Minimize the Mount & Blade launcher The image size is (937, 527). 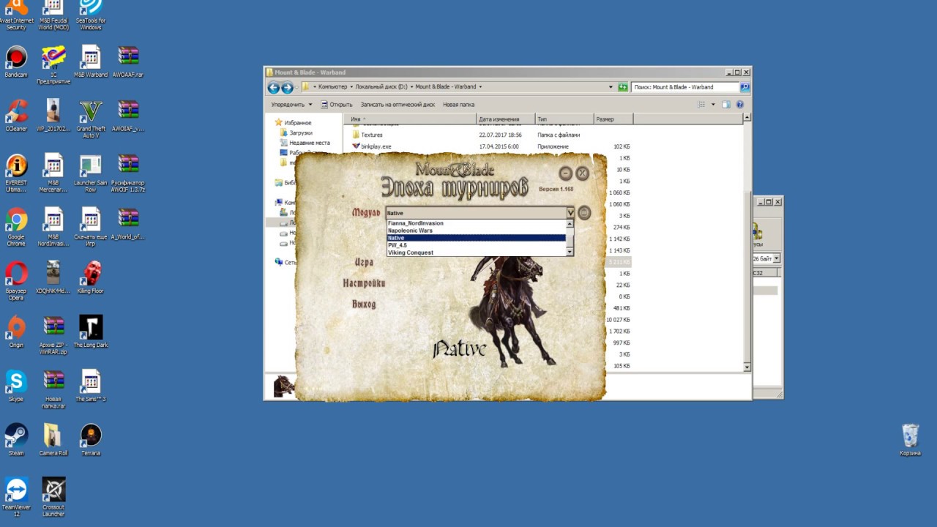pos(565,173)
